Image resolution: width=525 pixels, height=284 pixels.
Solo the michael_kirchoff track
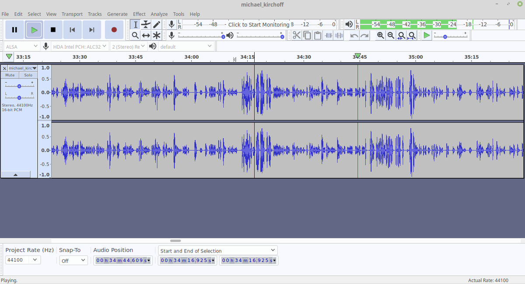[x=28, y=75]
